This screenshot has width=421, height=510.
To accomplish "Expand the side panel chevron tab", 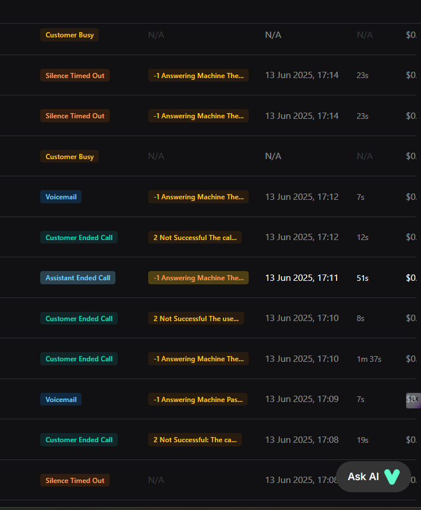I will click(413, 400).
